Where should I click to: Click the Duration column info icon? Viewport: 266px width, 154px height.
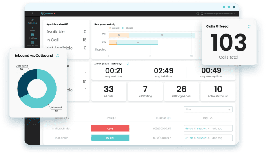[169, 118]
